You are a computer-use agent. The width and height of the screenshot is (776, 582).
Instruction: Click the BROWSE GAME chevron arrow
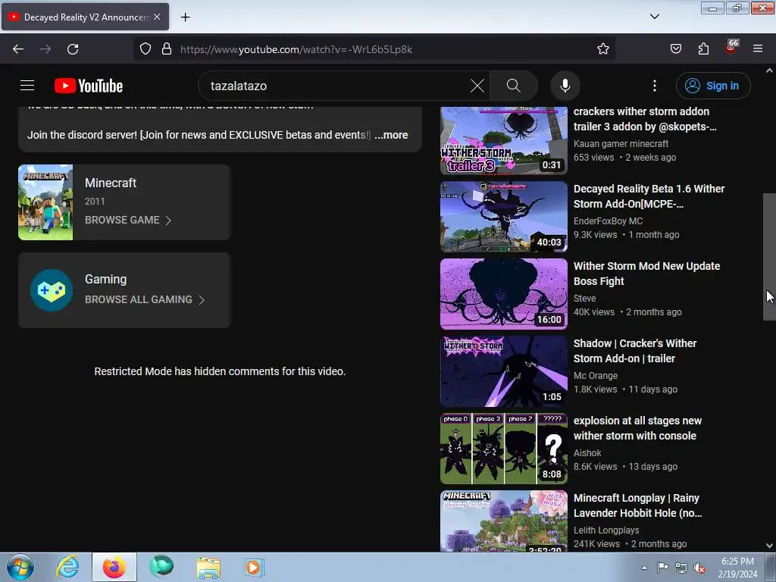[168, 221]
